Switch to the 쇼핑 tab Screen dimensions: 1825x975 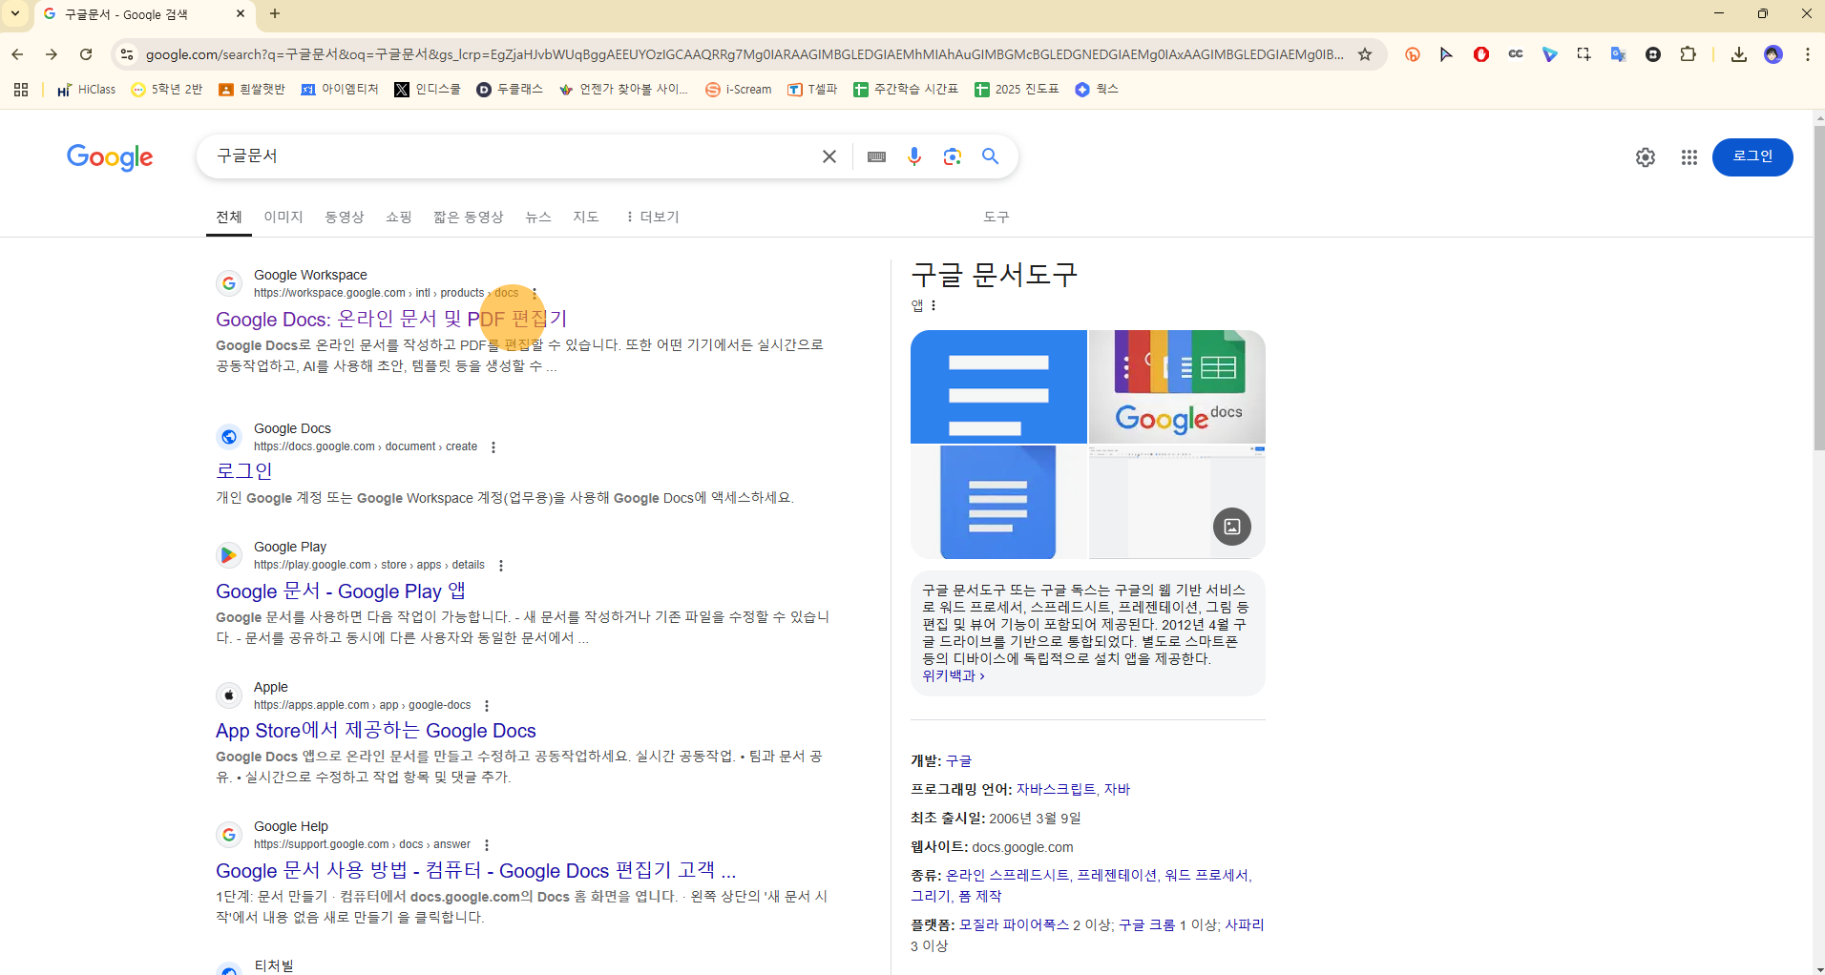coord(399,217)
